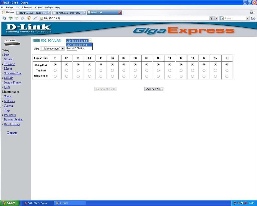This screenshot has width=257, height=206.
Task: Click the Rewind navigation icon
Action: point(4,18)
